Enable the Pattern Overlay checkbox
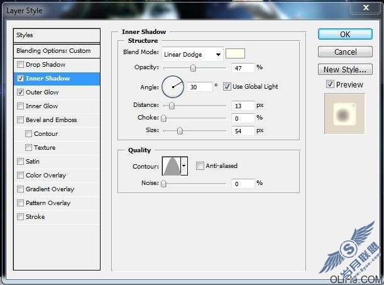Viewport: 384px width, 285px height. (20, 203)
